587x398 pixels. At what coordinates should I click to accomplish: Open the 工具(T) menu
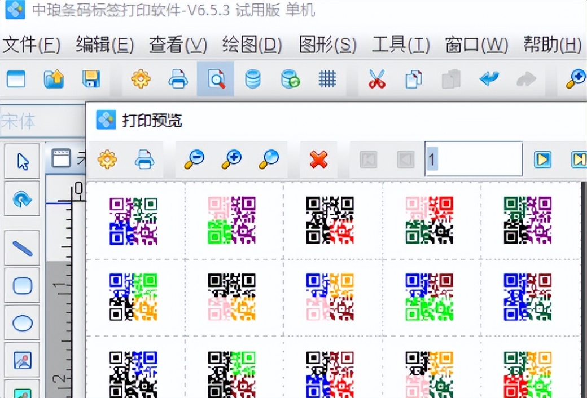coord(401,45)
